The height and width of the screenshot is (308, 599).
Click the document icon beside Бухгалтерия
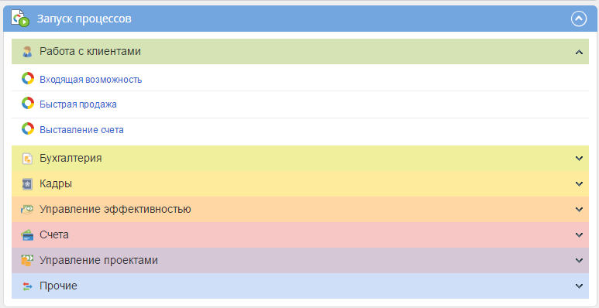point(27,159)
